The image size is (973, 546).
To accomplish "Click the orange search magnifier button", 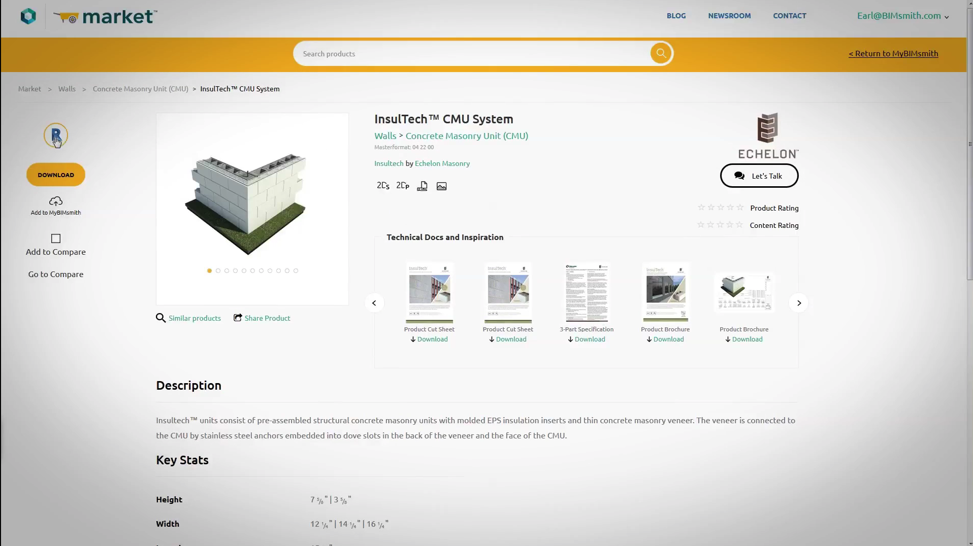I will (x=661, y=53).
